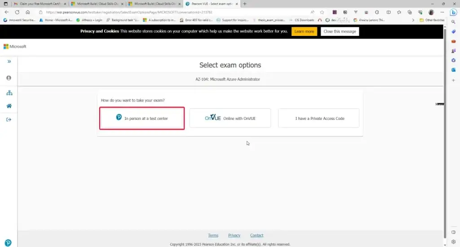Open Favorites list icon in toolbar

[399, 12]
